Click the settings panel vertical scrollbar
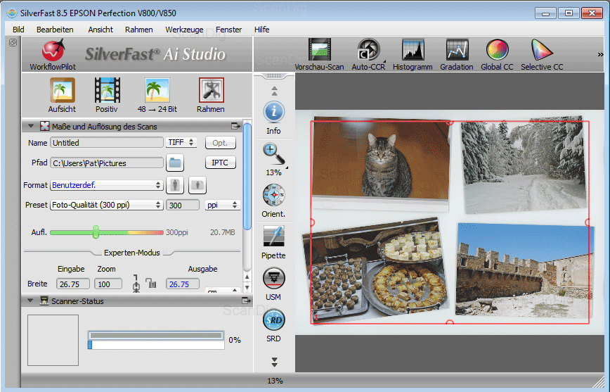Image resolution: width=610 pixels, height=392 pixels. pos(247,175)
